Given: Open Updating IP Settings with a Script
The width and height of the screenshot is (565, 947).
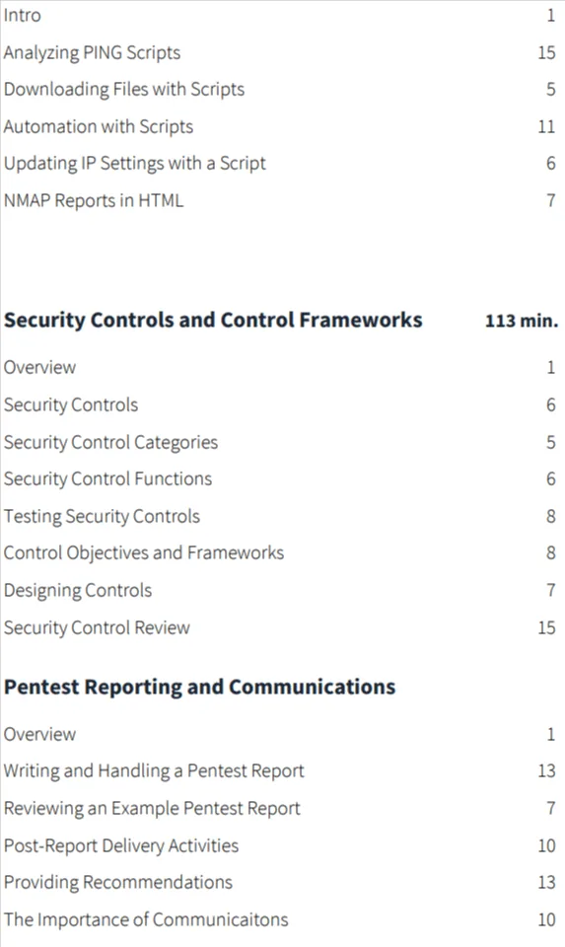Looking at the screenshot, I should tap(135, 164).
